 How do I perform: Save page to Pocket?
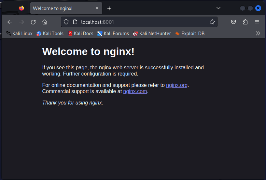[233, 22]
